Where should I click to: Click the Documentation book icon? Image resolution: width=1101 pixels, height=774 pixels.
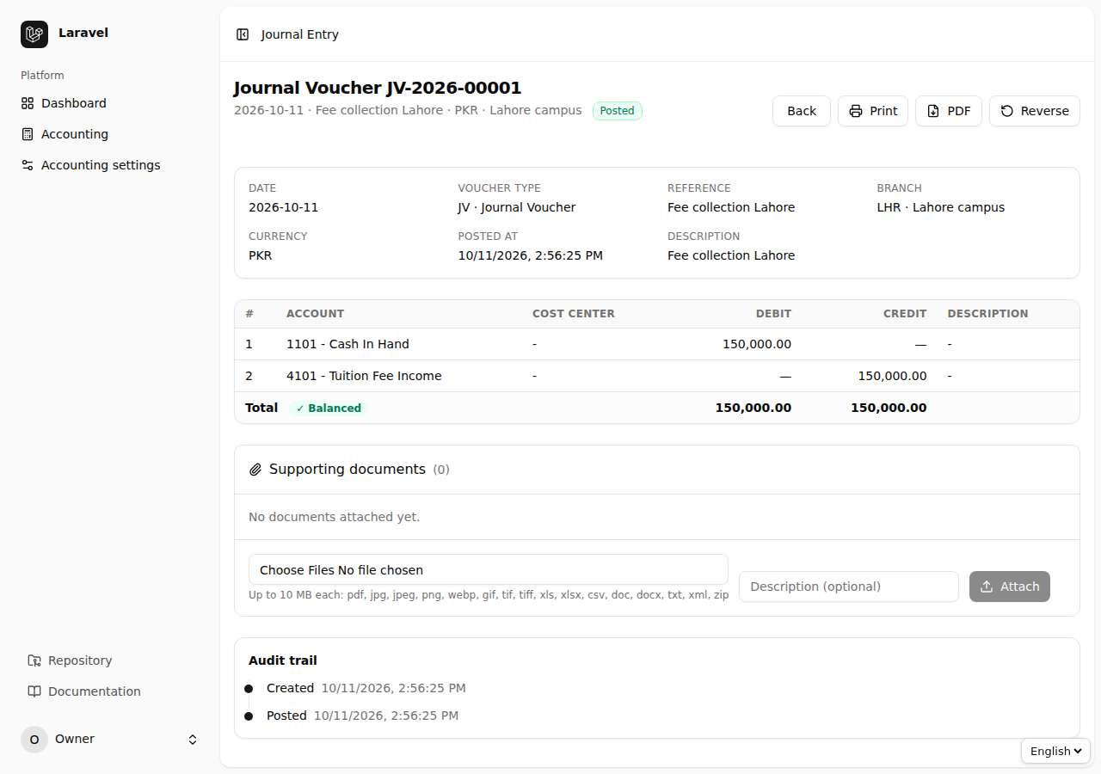click(34, 691)
